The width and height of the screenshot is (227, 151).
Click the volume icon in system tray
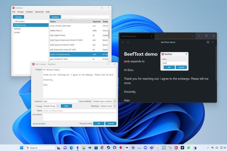tap(225, 148)
